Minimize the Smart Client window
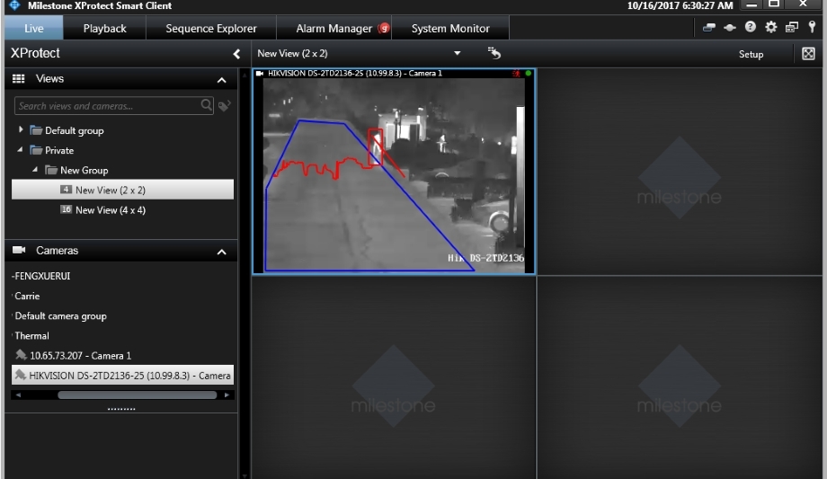This screenshot has height=479, width=827. (x=751, y=4)
